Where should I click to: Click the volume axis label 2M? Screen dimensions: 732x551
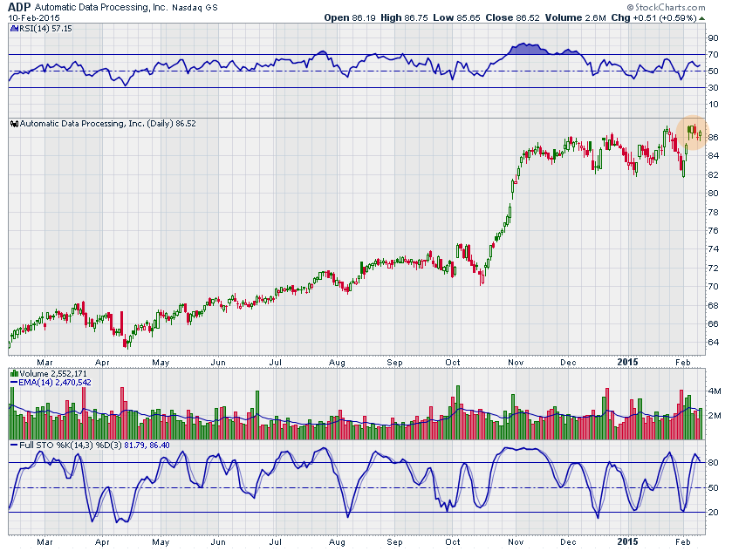[x=715, y=415]
